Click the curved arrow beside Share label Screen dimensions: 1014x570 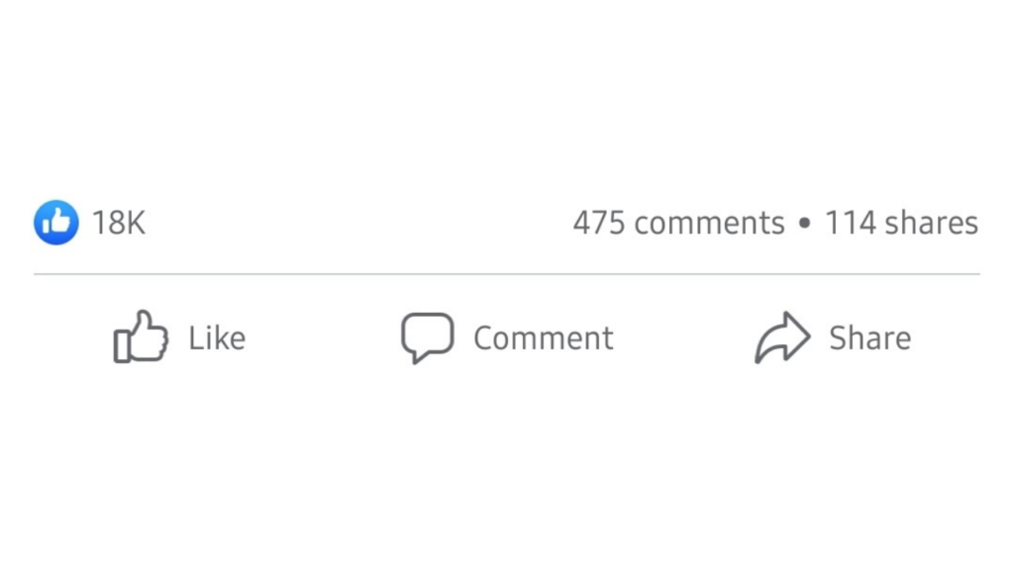click(782, 336)
